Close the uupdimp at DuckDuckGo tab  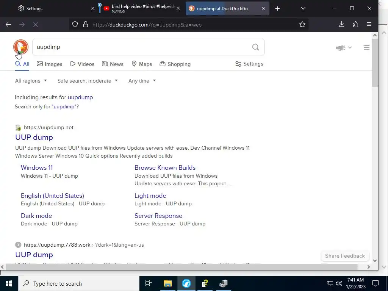pyautogui.click(x=263, y=8)
